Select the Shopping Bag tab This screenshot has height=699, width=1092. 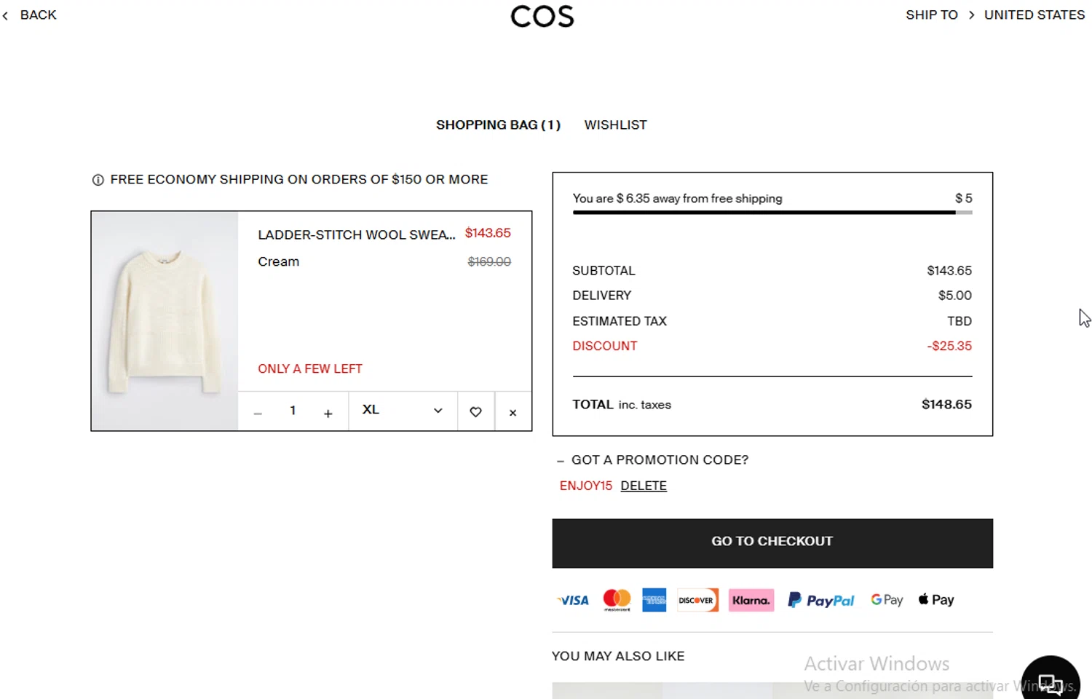click(x=498, y=125)
